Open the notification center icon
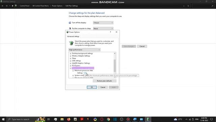 click(212, 119)
